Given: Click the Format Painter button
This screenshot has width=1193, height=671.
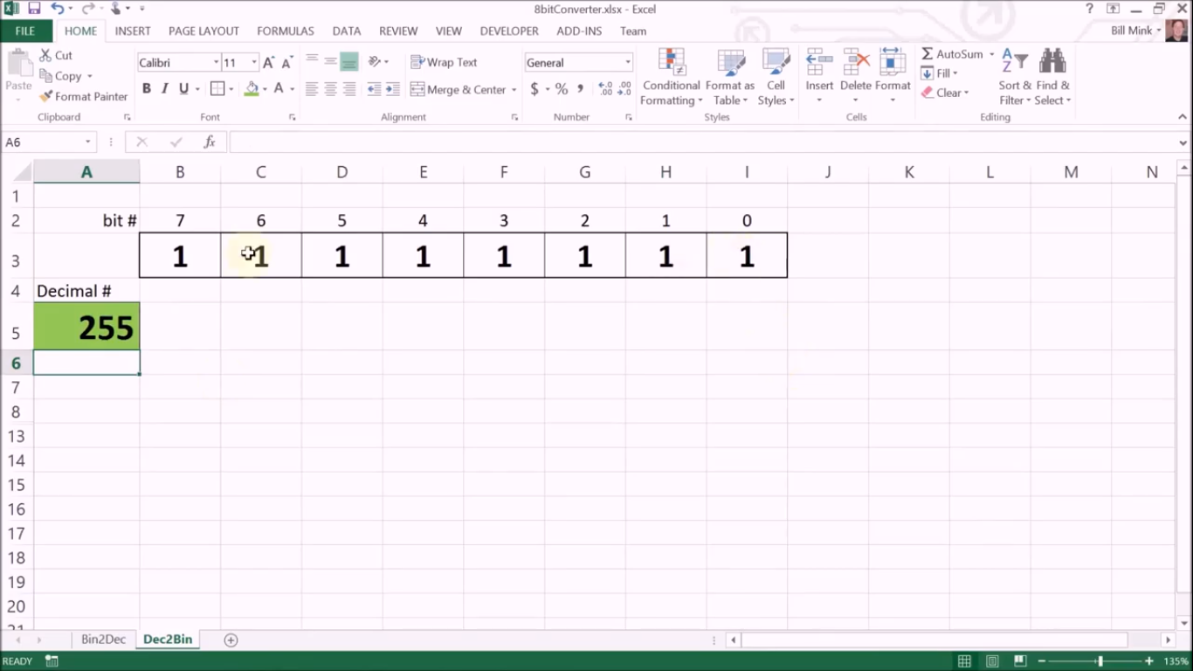Looking at the screenshot, I should (x=83, y=96).
